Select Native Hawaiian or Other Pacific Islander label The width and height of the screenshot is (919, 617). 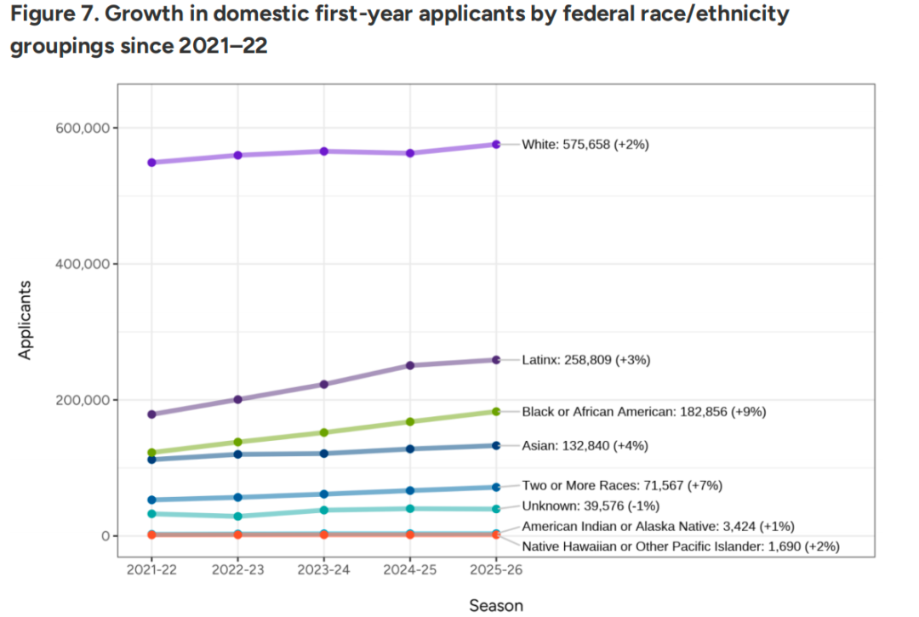point(681,547)
